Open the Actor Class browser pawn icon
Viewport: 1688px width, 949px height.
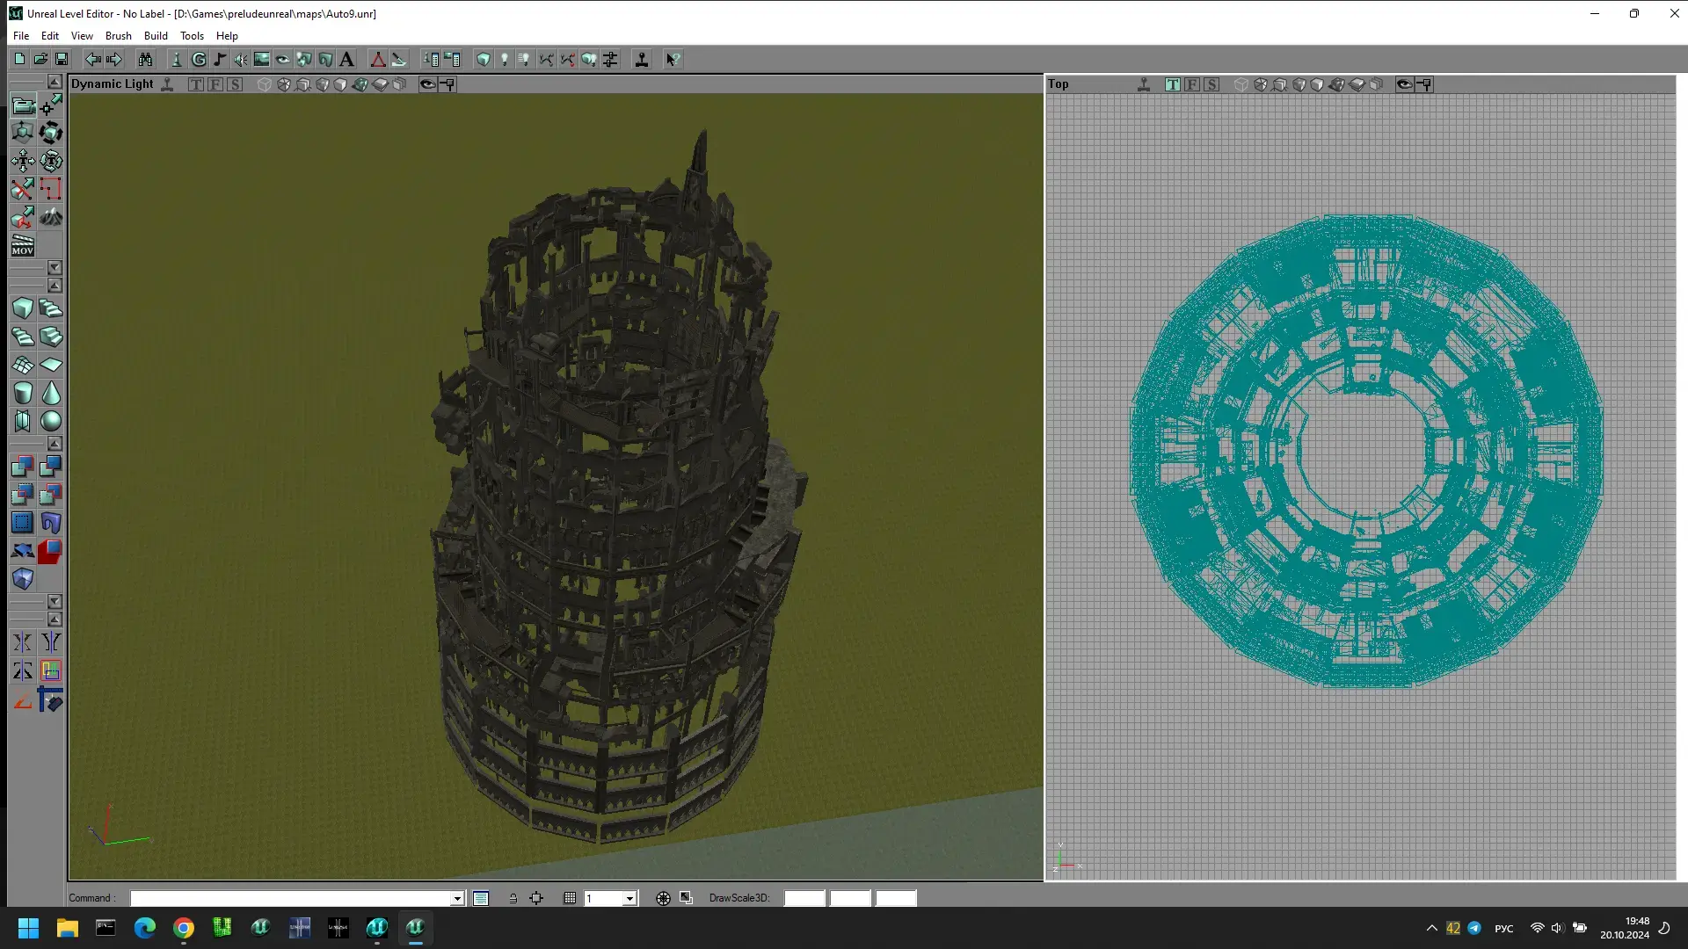177,59
